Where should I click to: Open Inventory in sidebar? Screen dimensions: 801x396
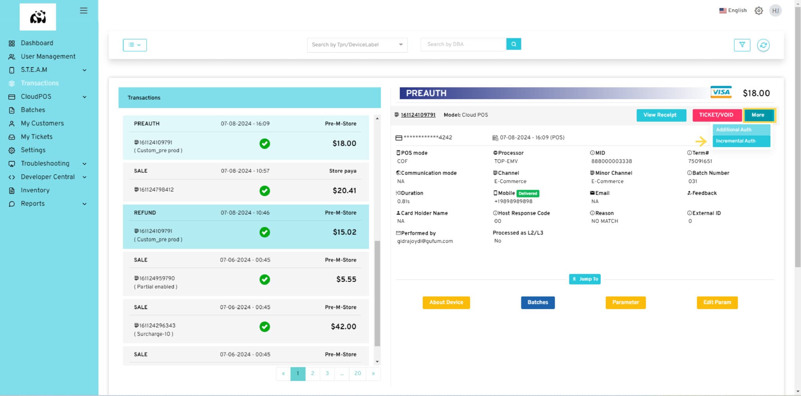(35, 190)
